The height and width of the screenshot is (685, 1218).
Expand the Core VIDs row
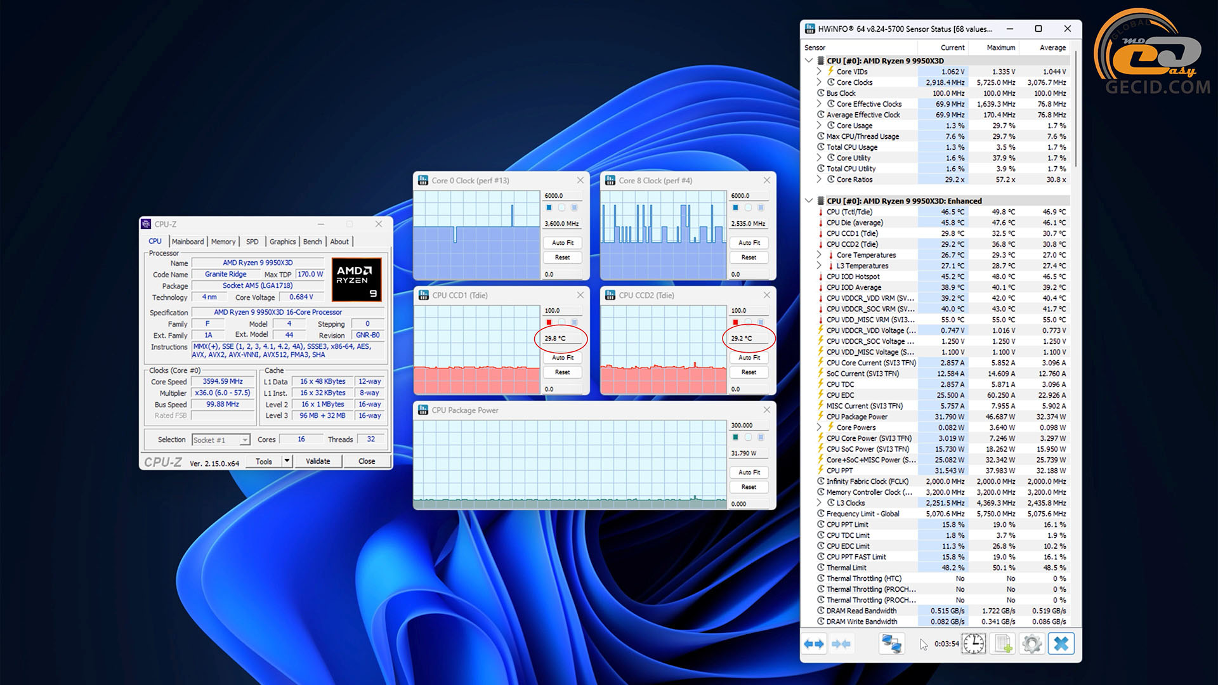[819, 72]
